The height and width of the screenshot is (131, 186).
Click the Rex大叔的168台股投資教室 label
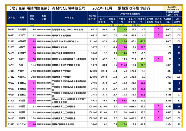click(x=172, y=8)
